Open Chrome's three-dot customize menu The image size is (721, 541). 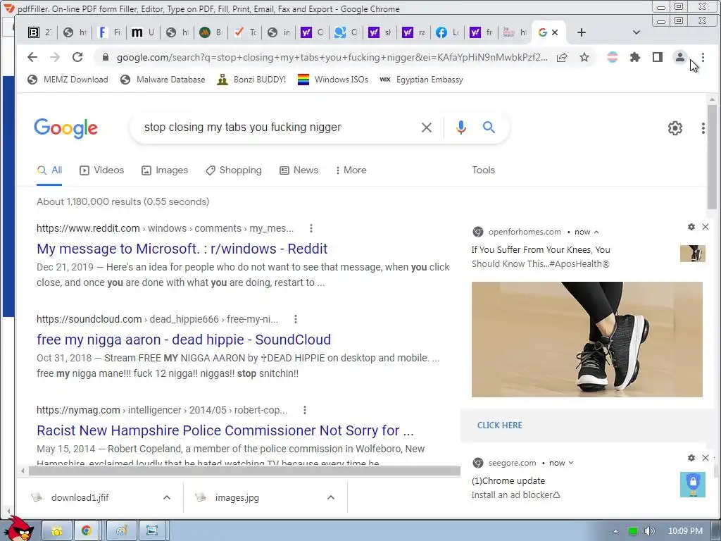(x=703, y=58)
